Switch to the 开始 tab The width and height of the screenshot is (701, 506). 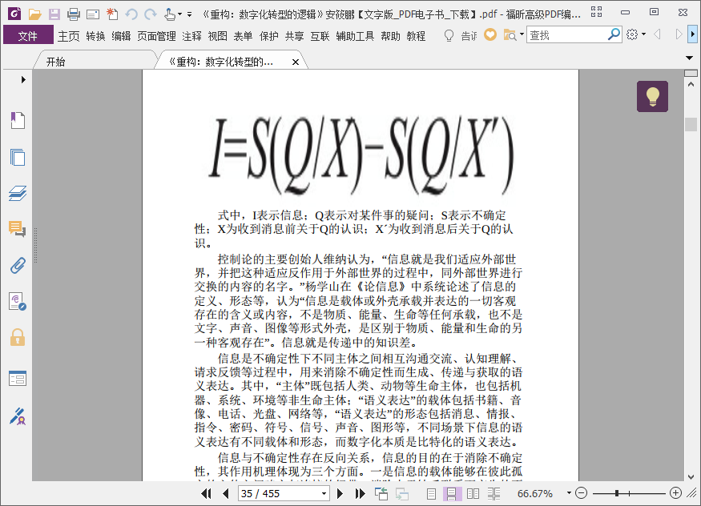55,62
